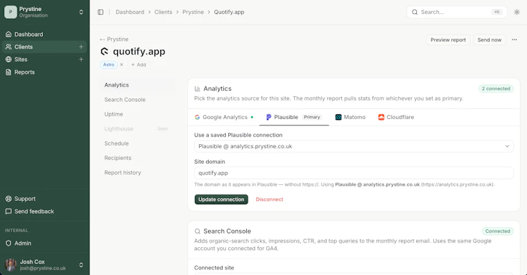Viewport: 527px width, 275px height.
Task: Go back to Prystine via arrow link
Action: (114, 39)
